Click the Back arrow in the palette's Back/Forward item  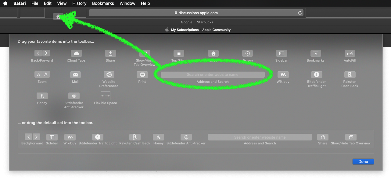point(38,53)
